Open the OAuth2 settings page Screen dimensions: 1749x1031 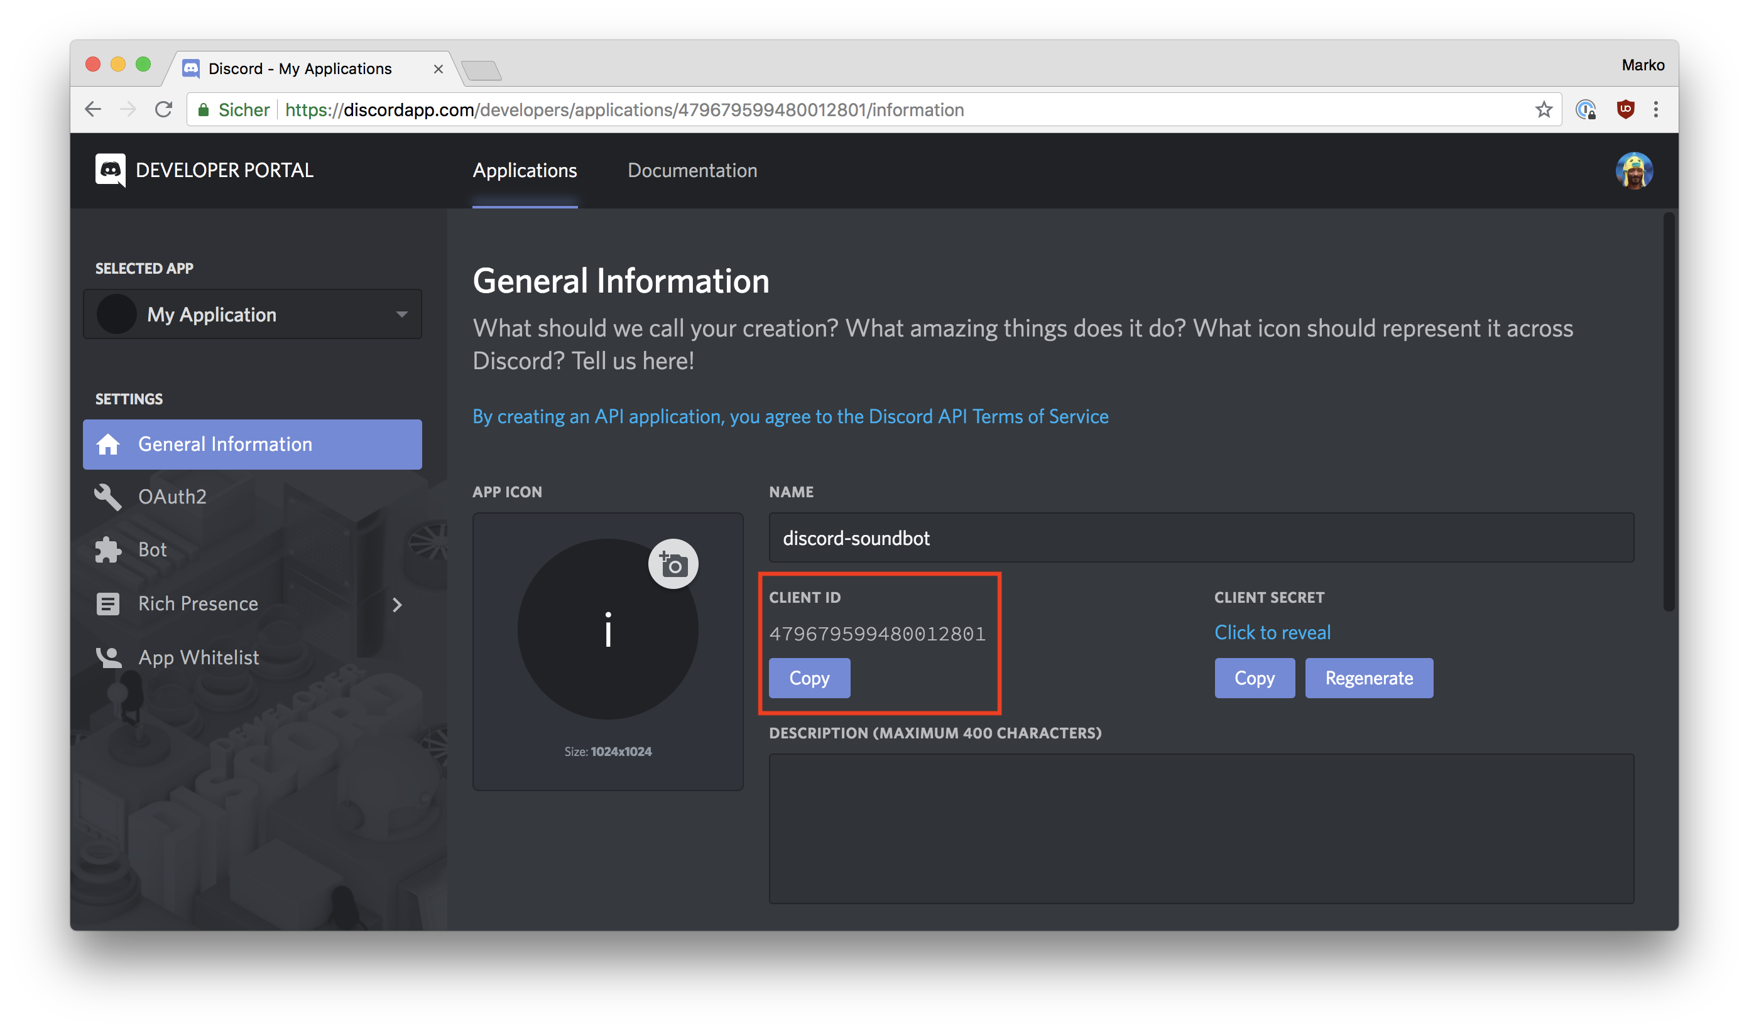(172, 497)
